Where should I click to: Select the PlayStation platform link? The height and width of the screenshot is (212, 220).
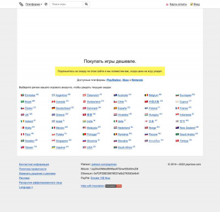tap(114, 80)
